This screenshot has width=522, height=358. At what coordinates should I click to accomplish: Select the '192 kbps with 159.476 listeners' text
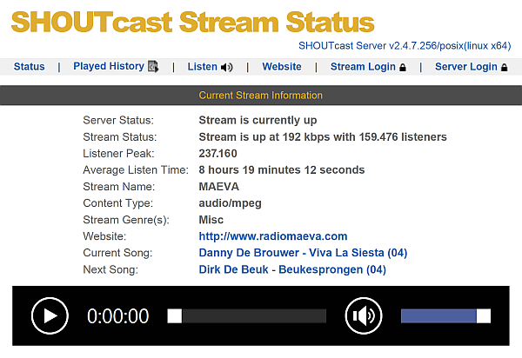(x=365, y=136)
